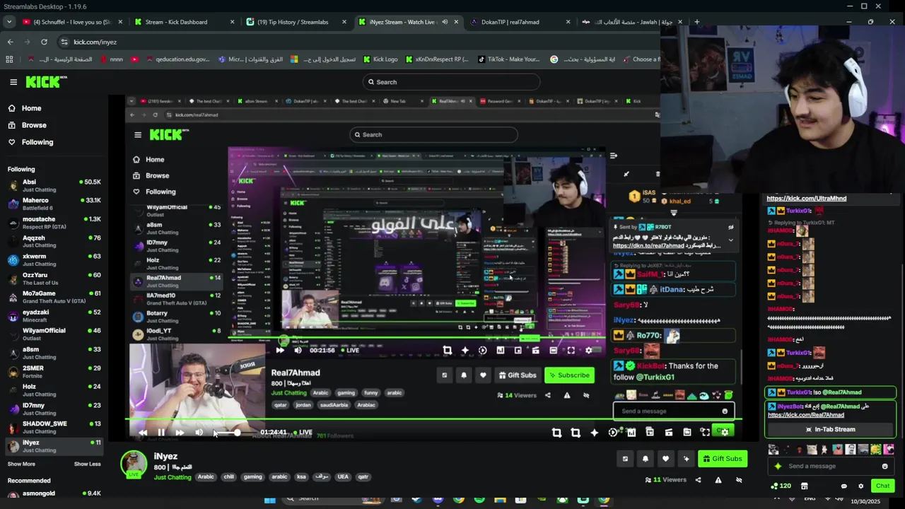Image resolution: width=905 pixels, height=509 pixels.
Task: Click iNyez channel avatar
Action: pos(133,464)
